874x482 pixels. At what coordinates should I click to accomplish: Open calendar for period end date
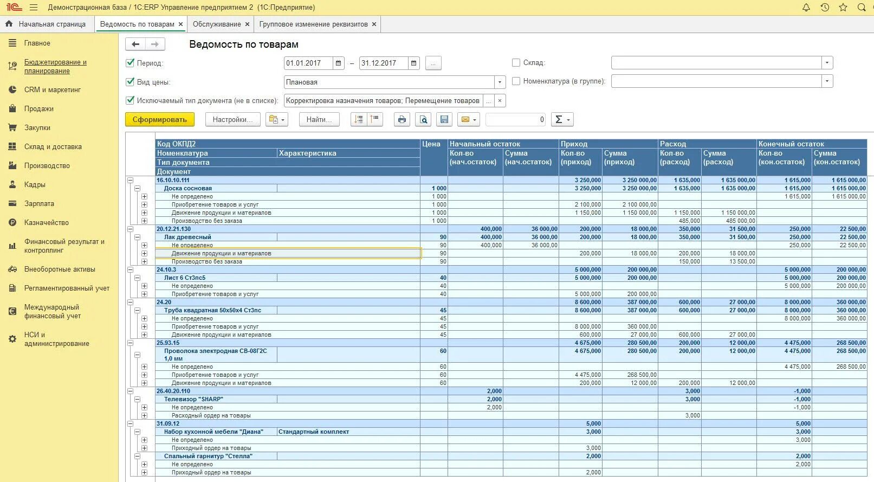coord(414,63)
